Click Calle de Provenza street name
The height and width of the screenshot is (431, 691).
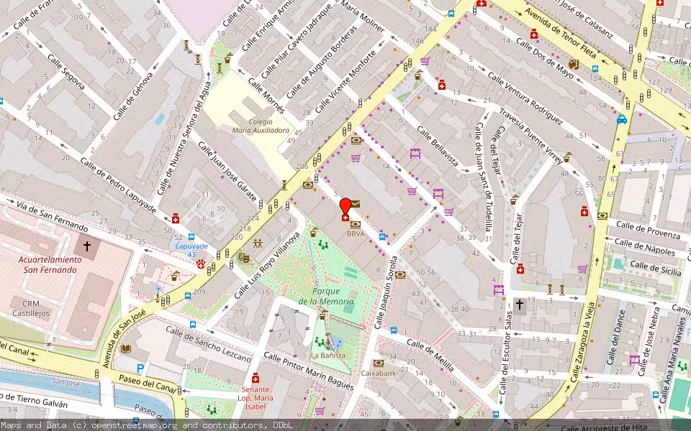point(648,230)
